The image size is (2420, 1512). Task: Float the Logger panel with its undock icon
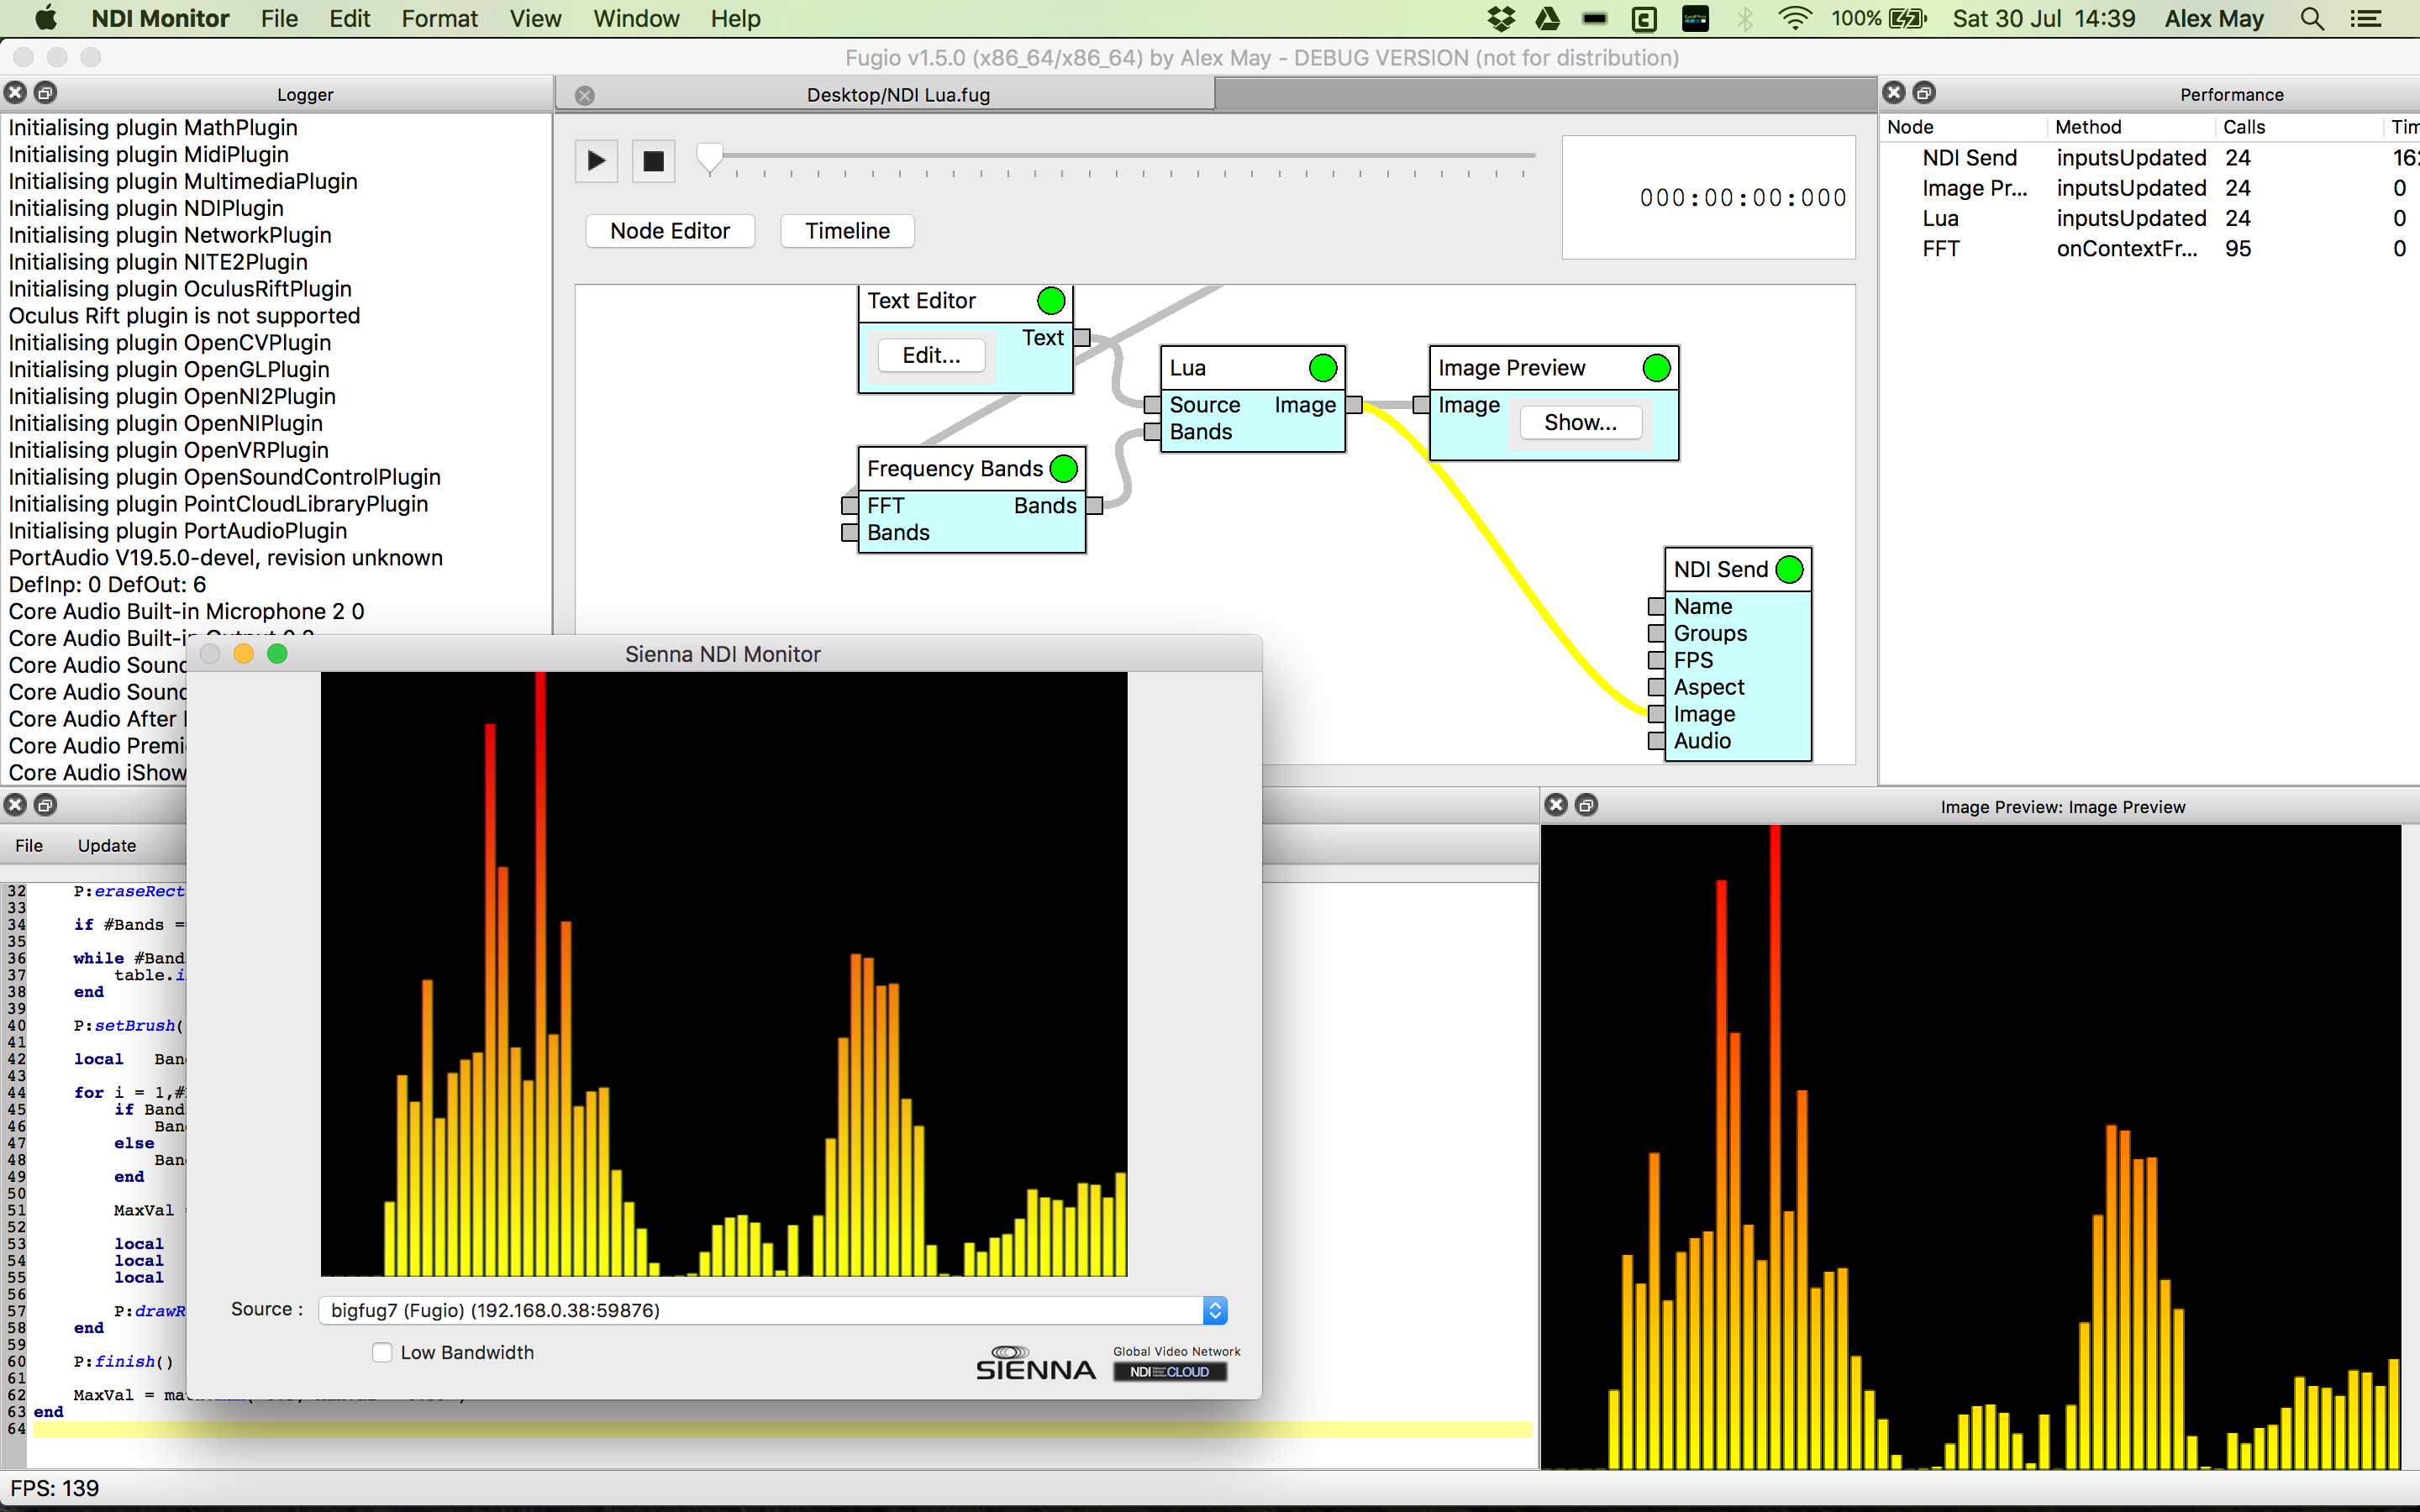45,93
